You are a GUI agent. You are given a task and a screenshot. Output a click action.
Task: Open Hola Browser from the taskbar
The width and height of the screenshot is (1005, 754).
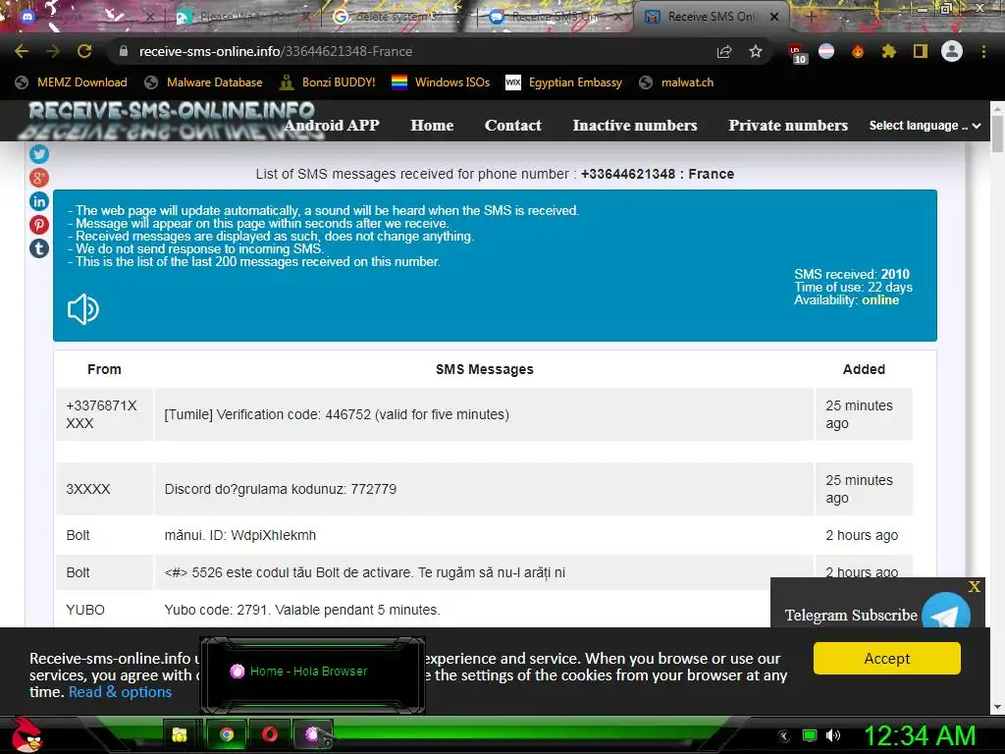312,734
